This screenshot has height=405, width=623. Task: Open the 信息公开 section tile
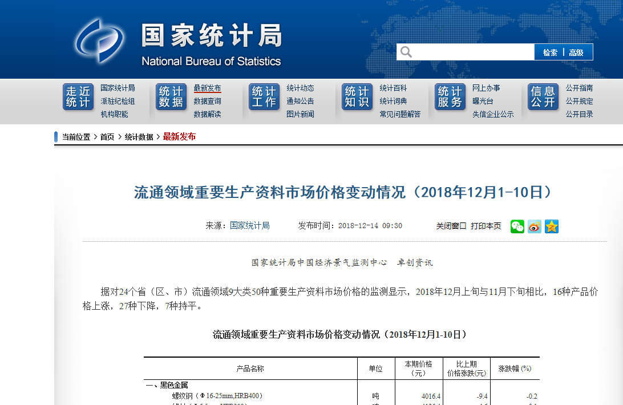click(x=543, y=97)
